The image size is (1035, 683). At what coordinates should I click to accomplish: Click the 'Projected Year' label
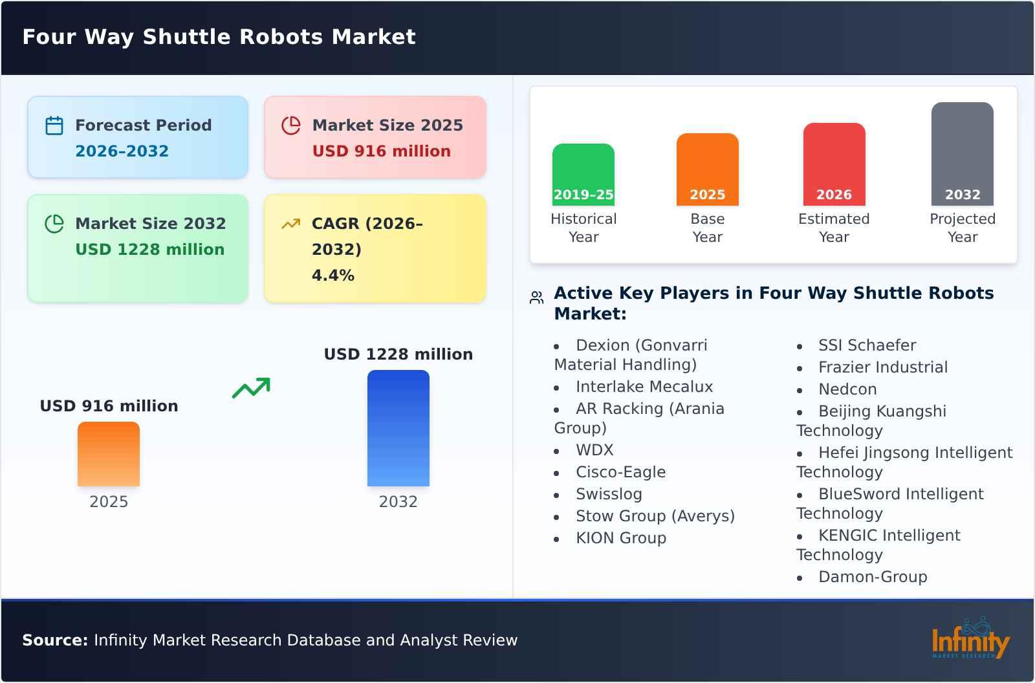963,228
